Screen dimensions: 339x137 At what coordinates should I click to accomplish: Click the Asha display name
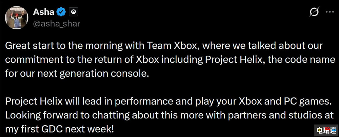click(x=44, y=12)
